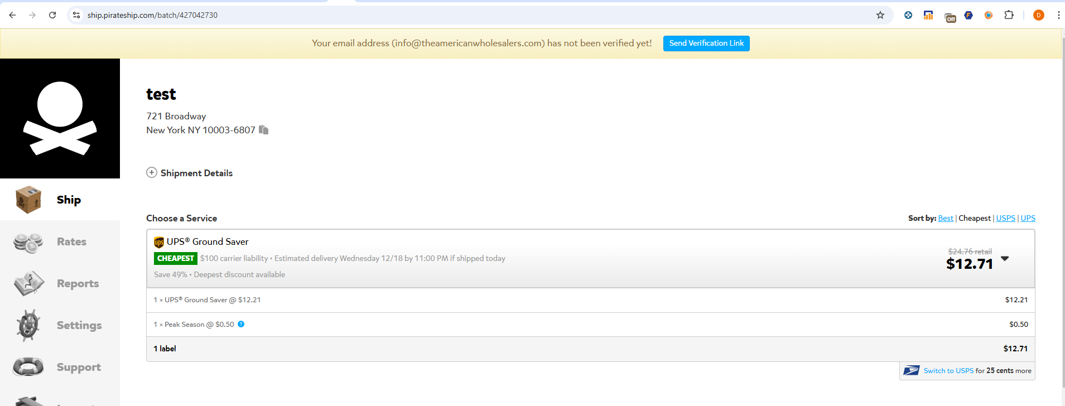Open Chrome three-dot menu
Screen dimensions: 1065x406
pos(1058,15)
